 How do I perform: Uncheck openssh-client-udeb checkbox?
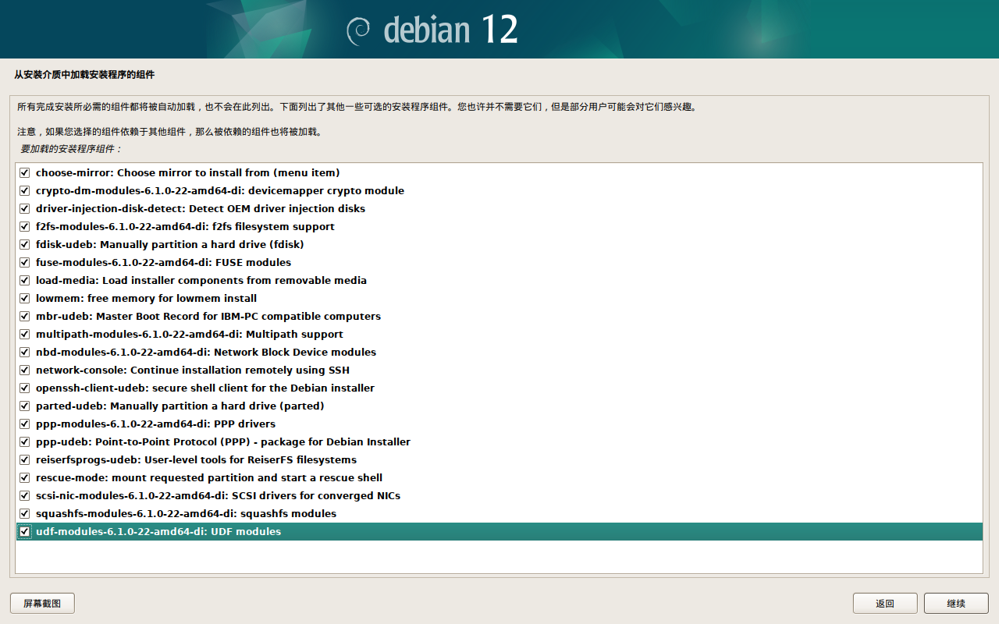tap(25, 388)
